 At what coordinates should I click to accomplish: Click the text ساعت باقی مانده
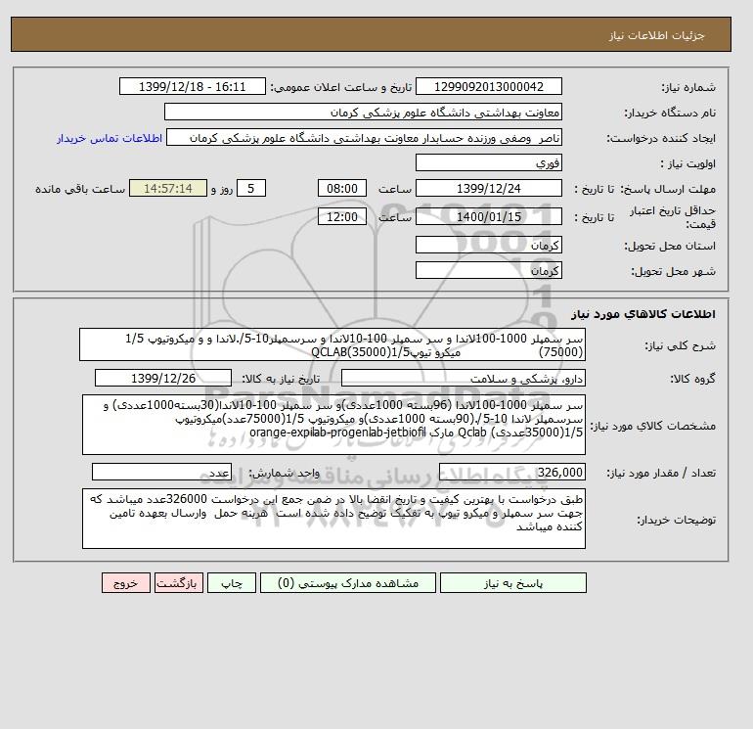pos(80,189)
